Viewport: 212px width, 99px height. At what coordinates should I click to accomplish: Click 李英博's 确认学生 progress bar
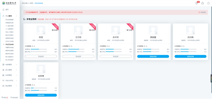pyautogui.click(x=39, y=90)
